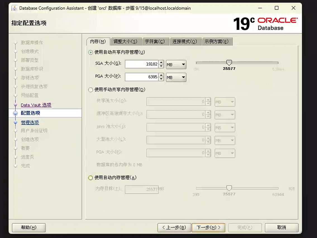Click the 数据库操作 step in sidebar
The height and width of the screenshot is (238, 317).
[x=32, y=43]
